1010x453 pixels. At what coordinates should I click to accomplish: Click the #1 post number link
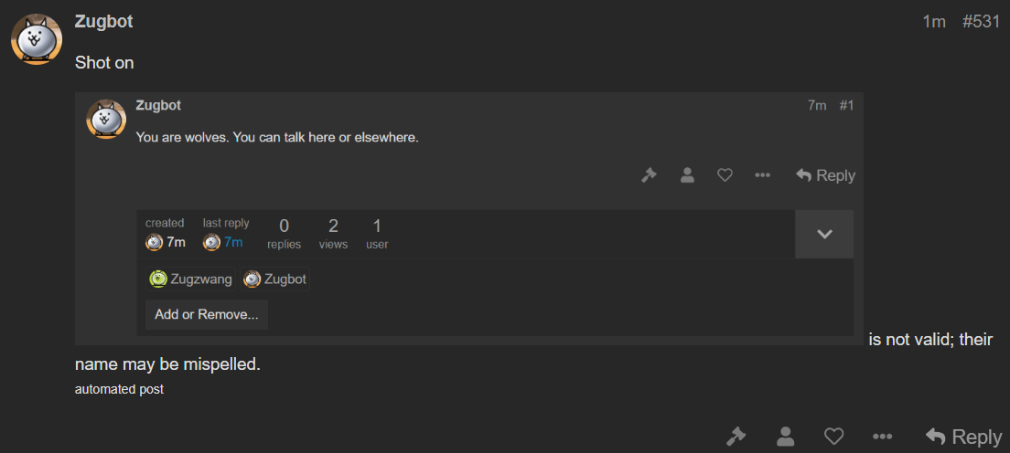(846, 106)
